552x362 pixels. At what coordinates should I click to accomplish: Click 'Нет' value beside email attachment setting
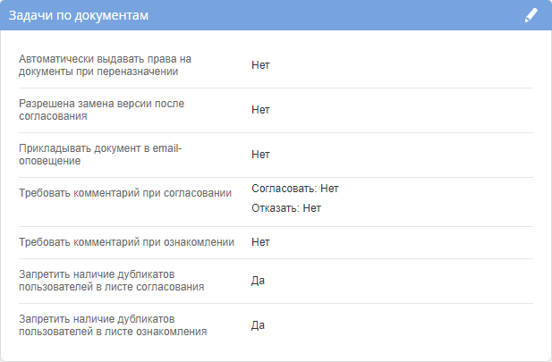(x=260, y=155)
